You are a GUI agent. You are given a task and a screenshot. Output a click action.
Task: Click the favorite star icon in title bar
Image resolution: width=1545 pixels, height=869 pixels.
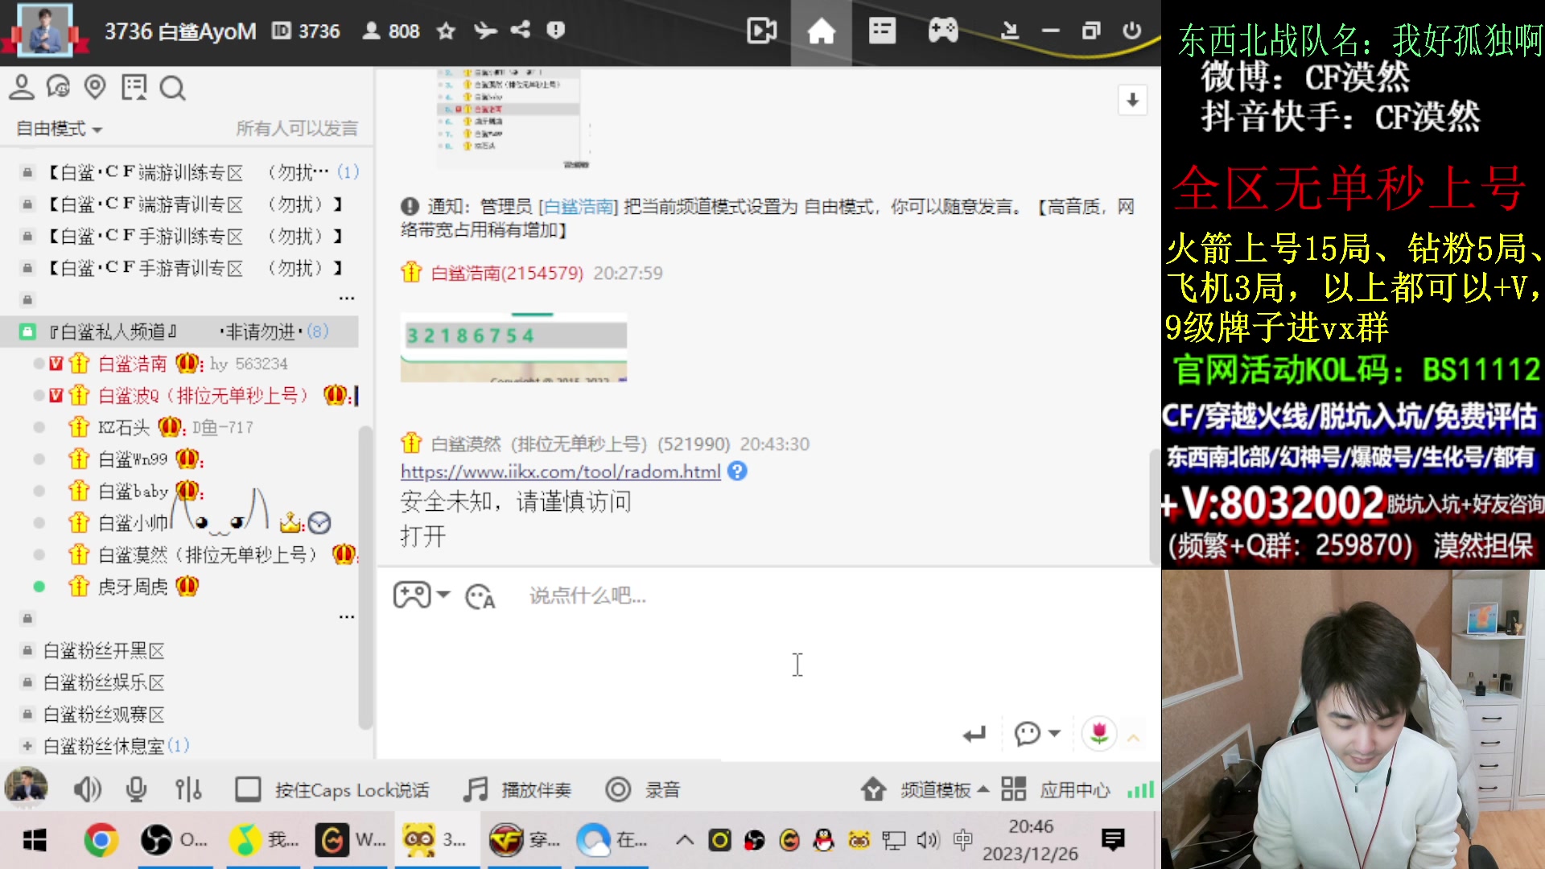[446, 31]
